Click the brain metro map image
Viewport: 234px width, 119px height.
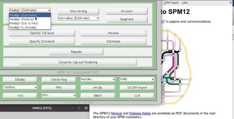[176, 67]
